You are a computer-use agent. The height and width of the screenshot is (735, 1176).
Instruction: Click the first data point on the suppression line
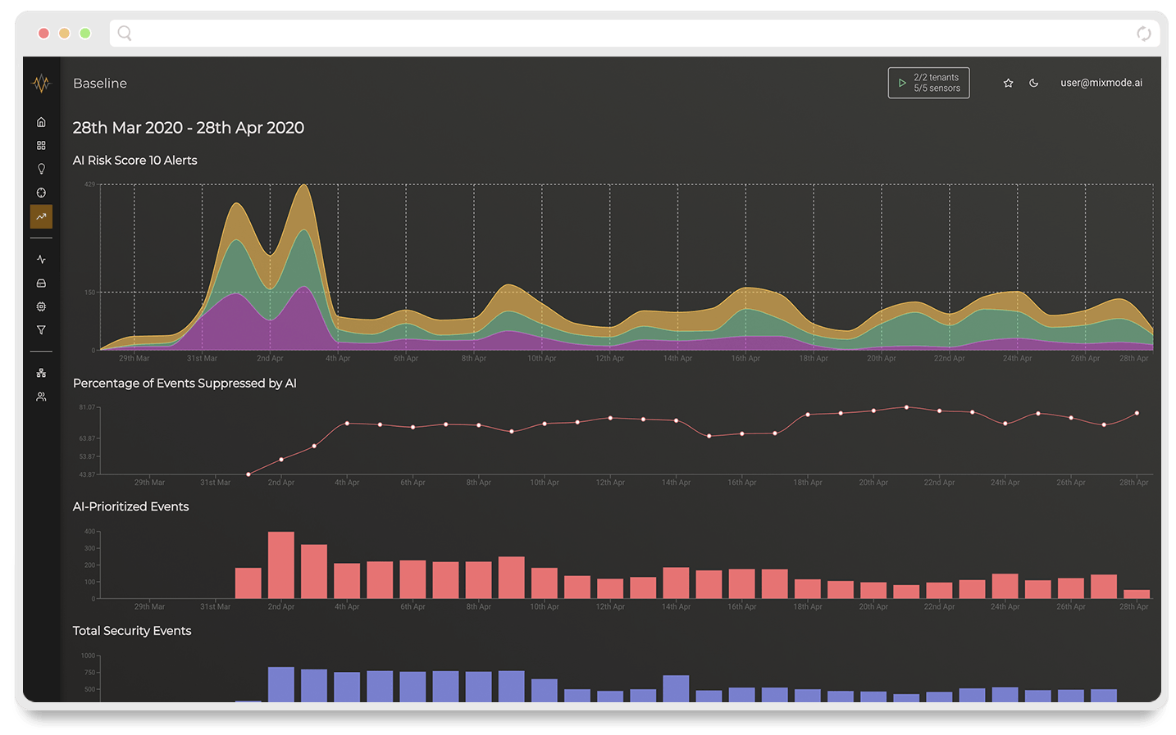coord(248,474)
